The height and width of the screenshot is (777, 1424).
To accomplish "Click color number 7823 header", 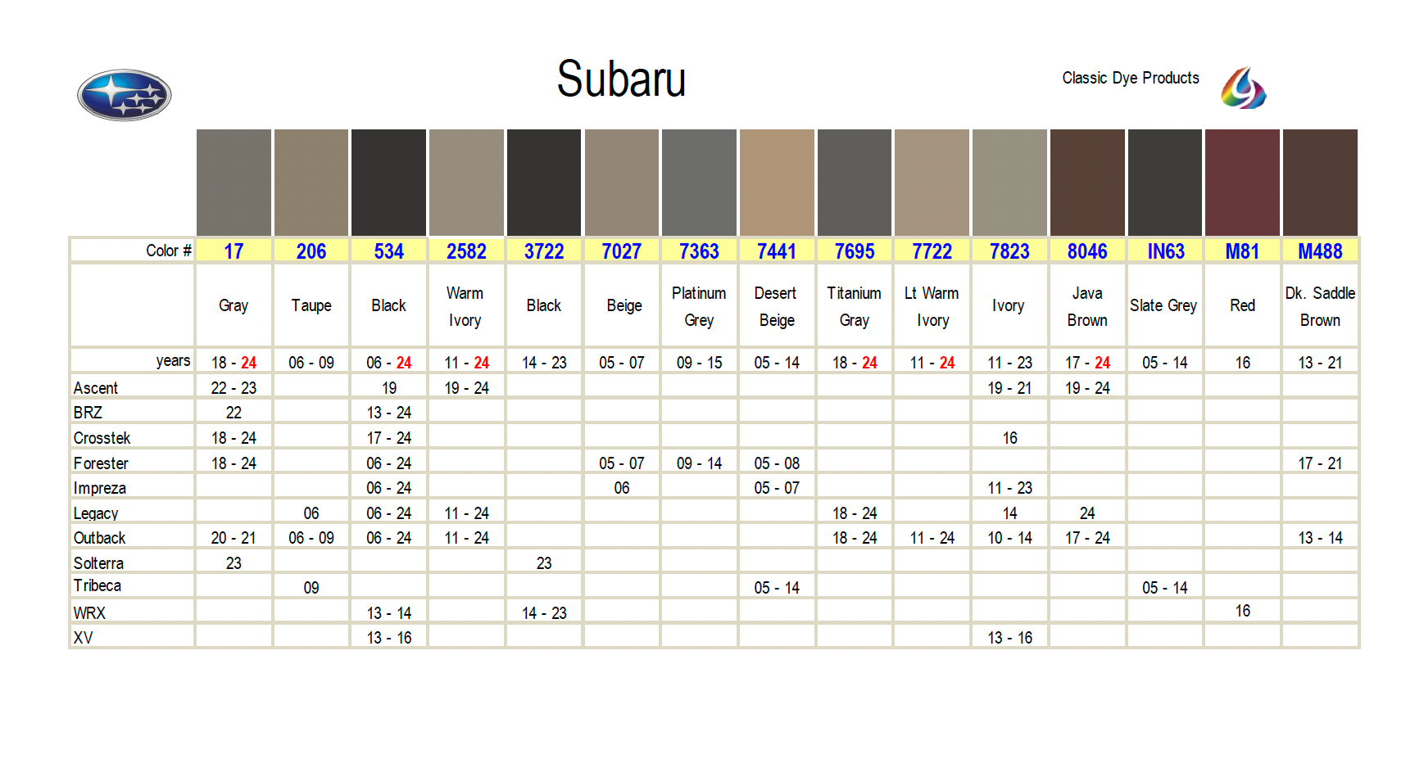I will pyautogui.click(x=1009, y=251).
